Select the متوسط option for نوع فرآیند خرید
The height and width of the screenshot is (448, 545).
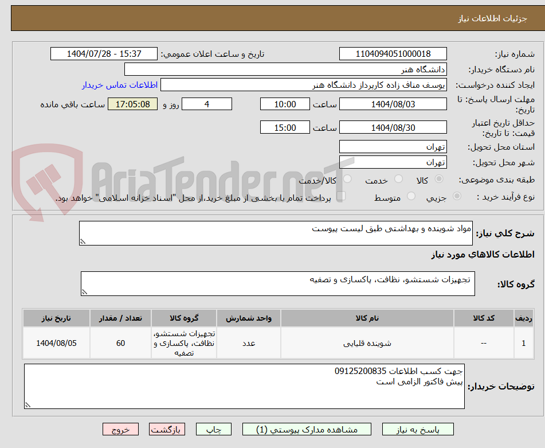pyautogui.click(x=411, y=196)
